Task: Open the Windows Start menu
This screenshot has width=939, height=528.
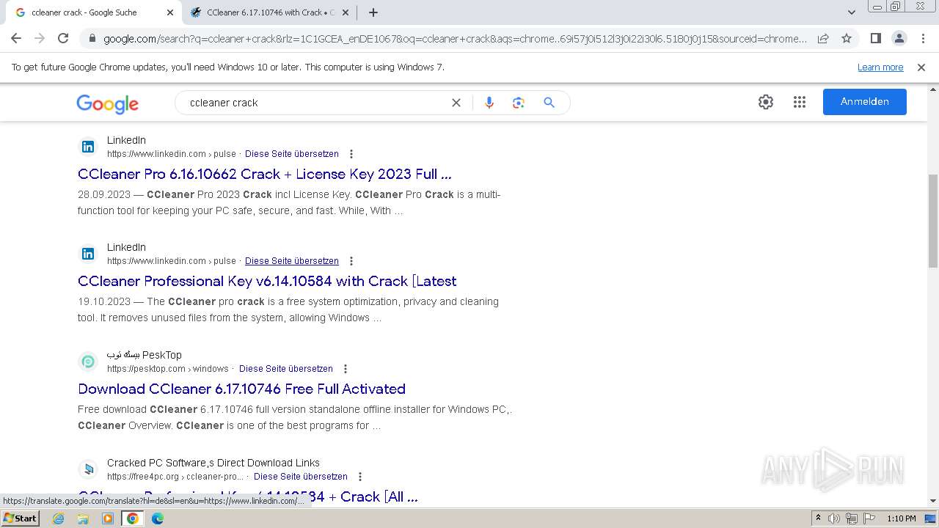Action: [21, 518]
